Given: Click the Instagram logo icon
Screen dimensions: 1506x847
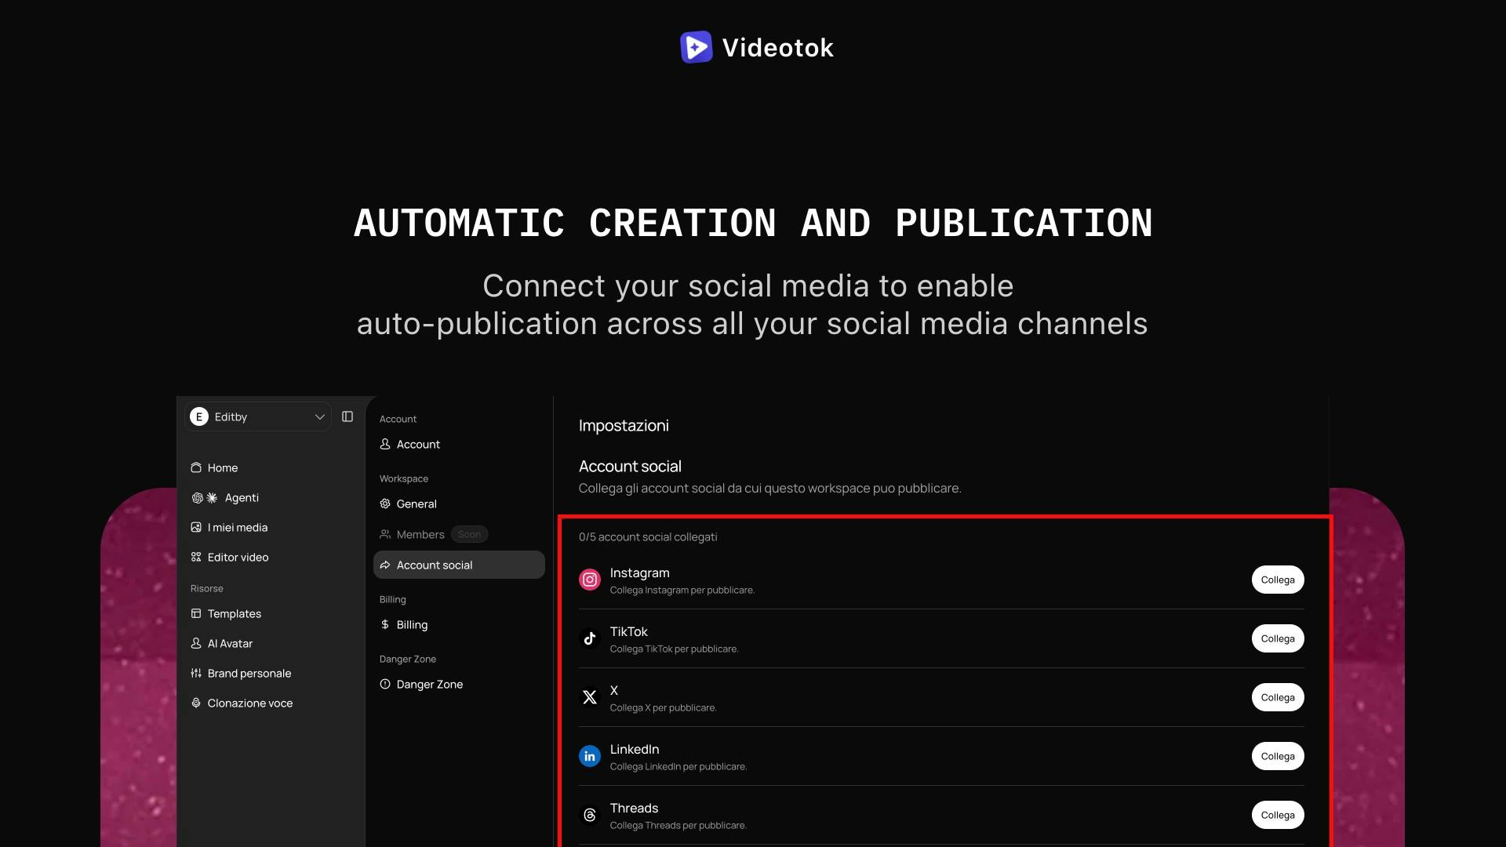Looking at the screenshot, I should pos(590,580).
